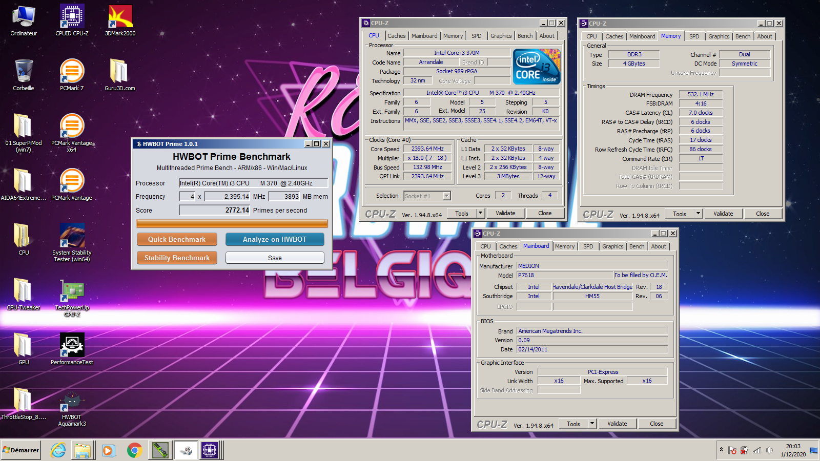The height and width of the screenshot is (461, 820).
Task: Click Validate in the CPU tab window
Action: (x=505, y=213)
